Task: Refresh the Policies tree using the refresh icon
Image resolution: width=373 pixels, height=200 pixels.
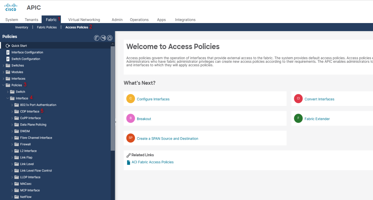Action: click(x=109, y=38)
